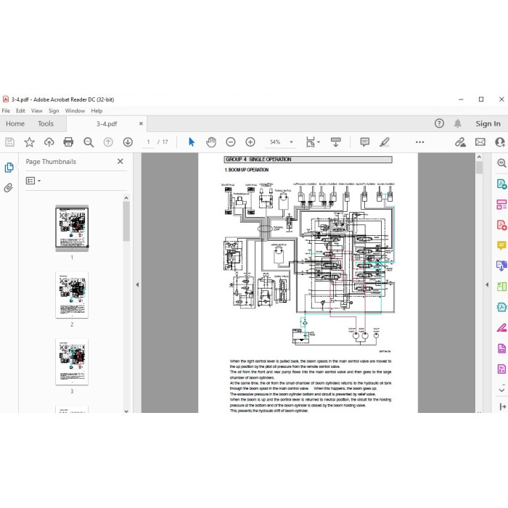Open Organize Pages tool in right pane
508x508 pixels.
click(x=501, y=205)
